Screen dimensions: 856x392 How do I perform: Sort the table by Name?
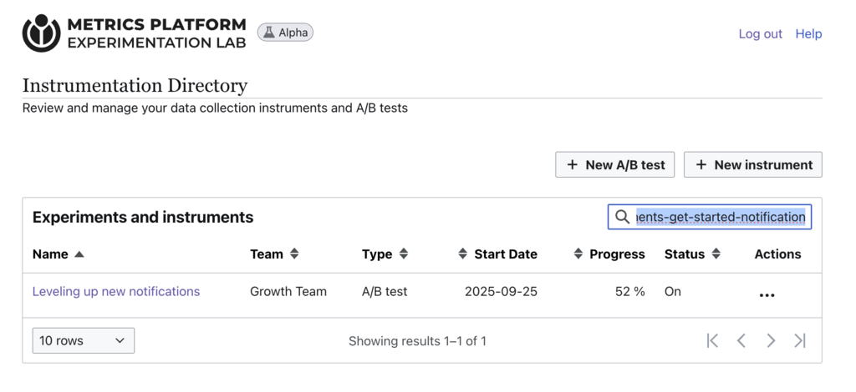[x=59, y=254]
